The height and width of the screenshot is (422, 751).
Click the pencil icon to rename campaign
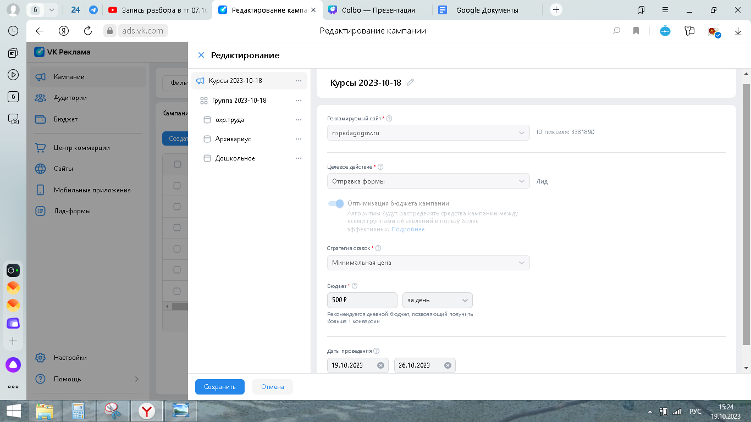pyautogui.click(x=410, y=82)
